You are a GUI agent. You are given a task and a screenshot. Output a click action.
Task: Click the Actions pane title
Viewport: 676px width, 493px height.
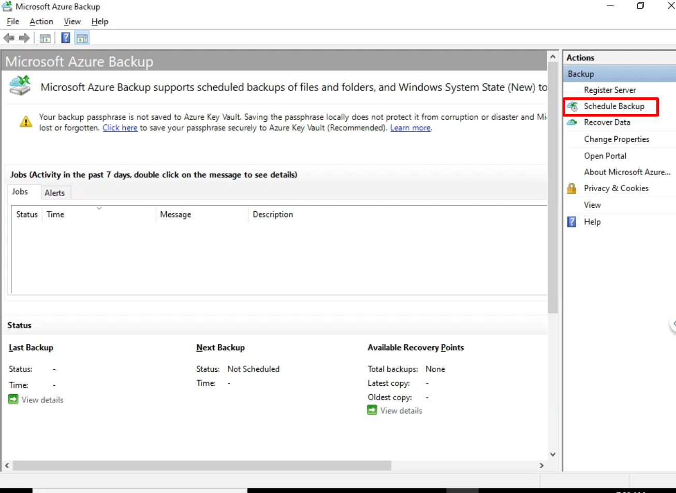coord(580,57)
